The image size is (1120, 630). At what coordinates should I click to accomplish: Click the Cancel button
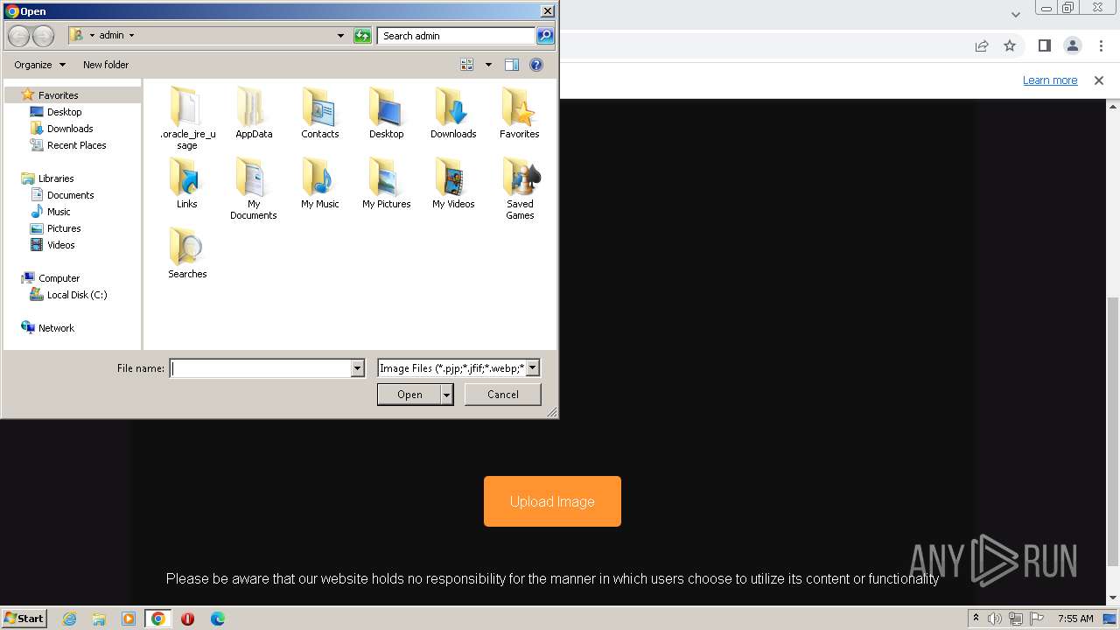click(x=503, y=395)
